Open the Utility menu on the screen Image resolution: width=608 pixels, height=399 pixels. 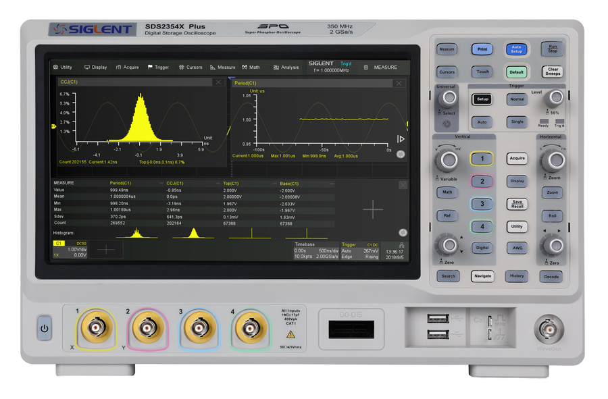click(x=62, y=67)
